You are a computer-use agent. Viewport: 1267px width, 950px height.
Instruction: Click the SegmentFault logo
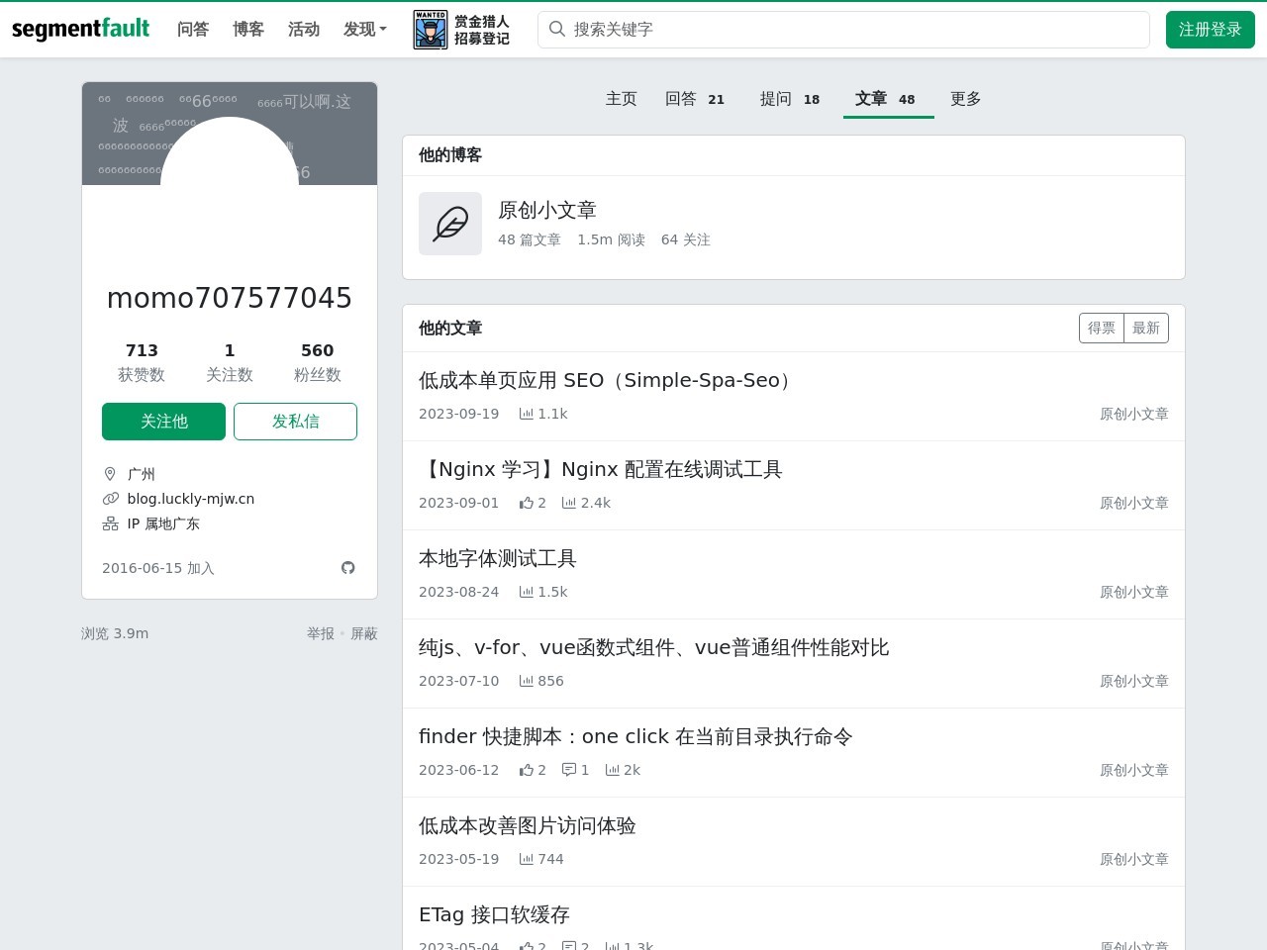(80, 29)
